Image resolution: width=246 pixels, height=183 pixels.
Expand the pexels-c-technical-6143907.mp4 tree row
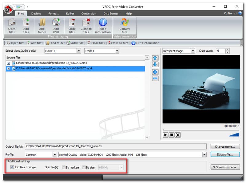pos(9,69)
